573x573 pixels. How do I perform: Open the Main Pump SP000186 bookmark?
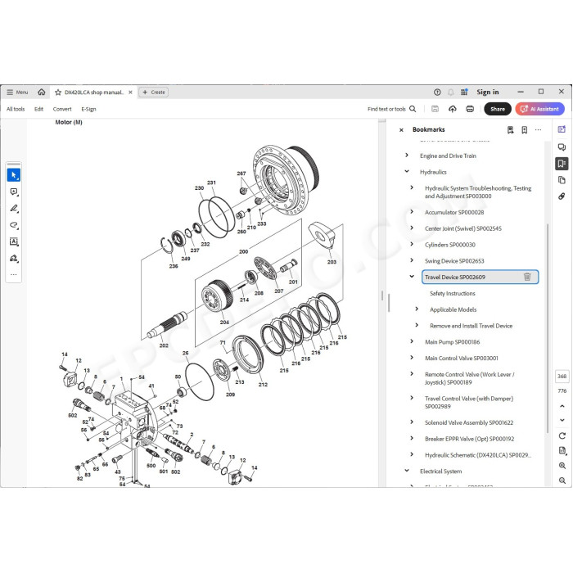452,342
